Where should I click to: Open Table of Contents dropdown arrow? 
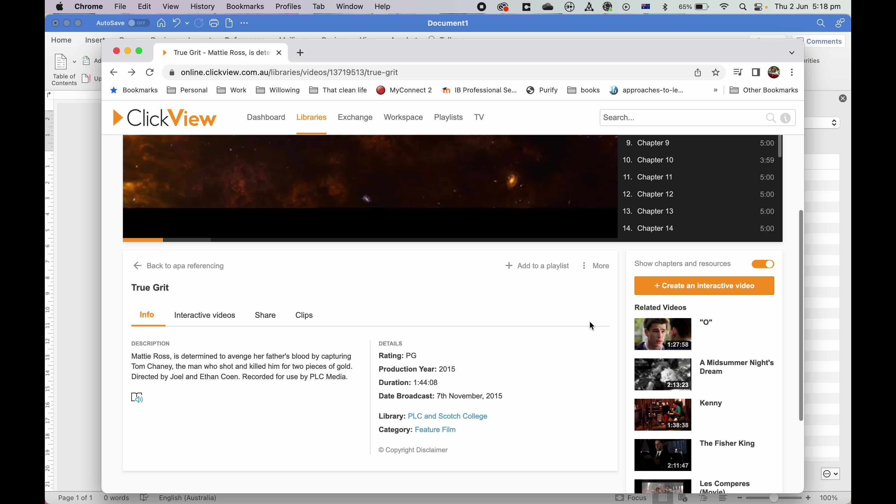74,62
